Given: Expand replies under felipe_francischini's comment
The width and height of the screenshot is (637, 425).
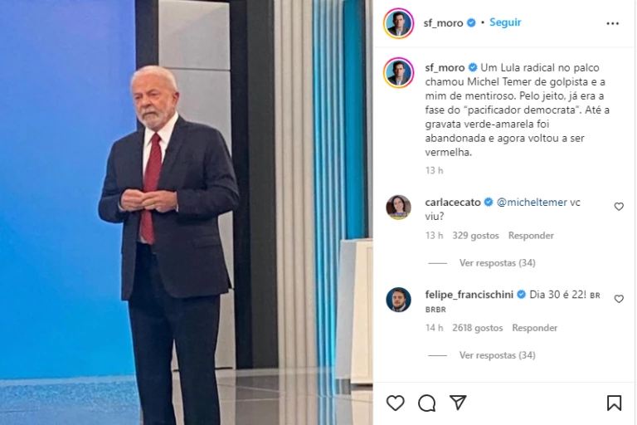Looking at the screenshot, I should coord(498,355).
